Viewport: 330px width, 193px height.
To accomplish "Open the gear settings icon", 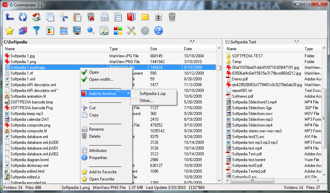I will [145, 31].
